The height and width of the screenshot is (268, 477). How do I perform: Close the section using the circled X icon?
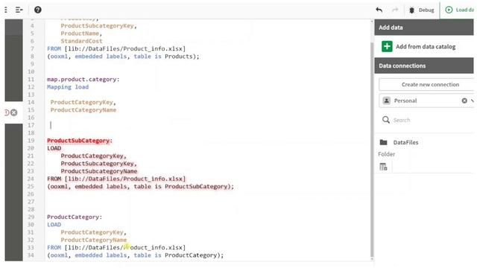coord(13,112)
